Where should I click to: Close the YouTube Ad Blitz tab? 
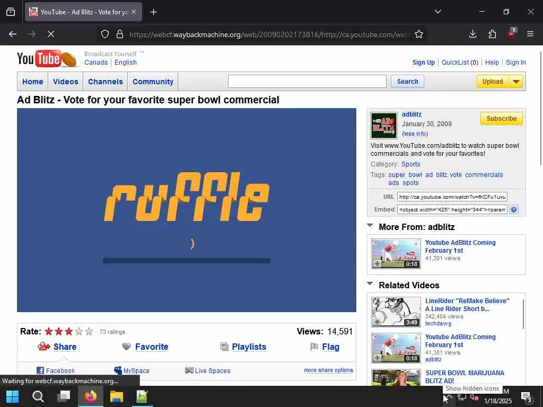(x=134, y=12)
